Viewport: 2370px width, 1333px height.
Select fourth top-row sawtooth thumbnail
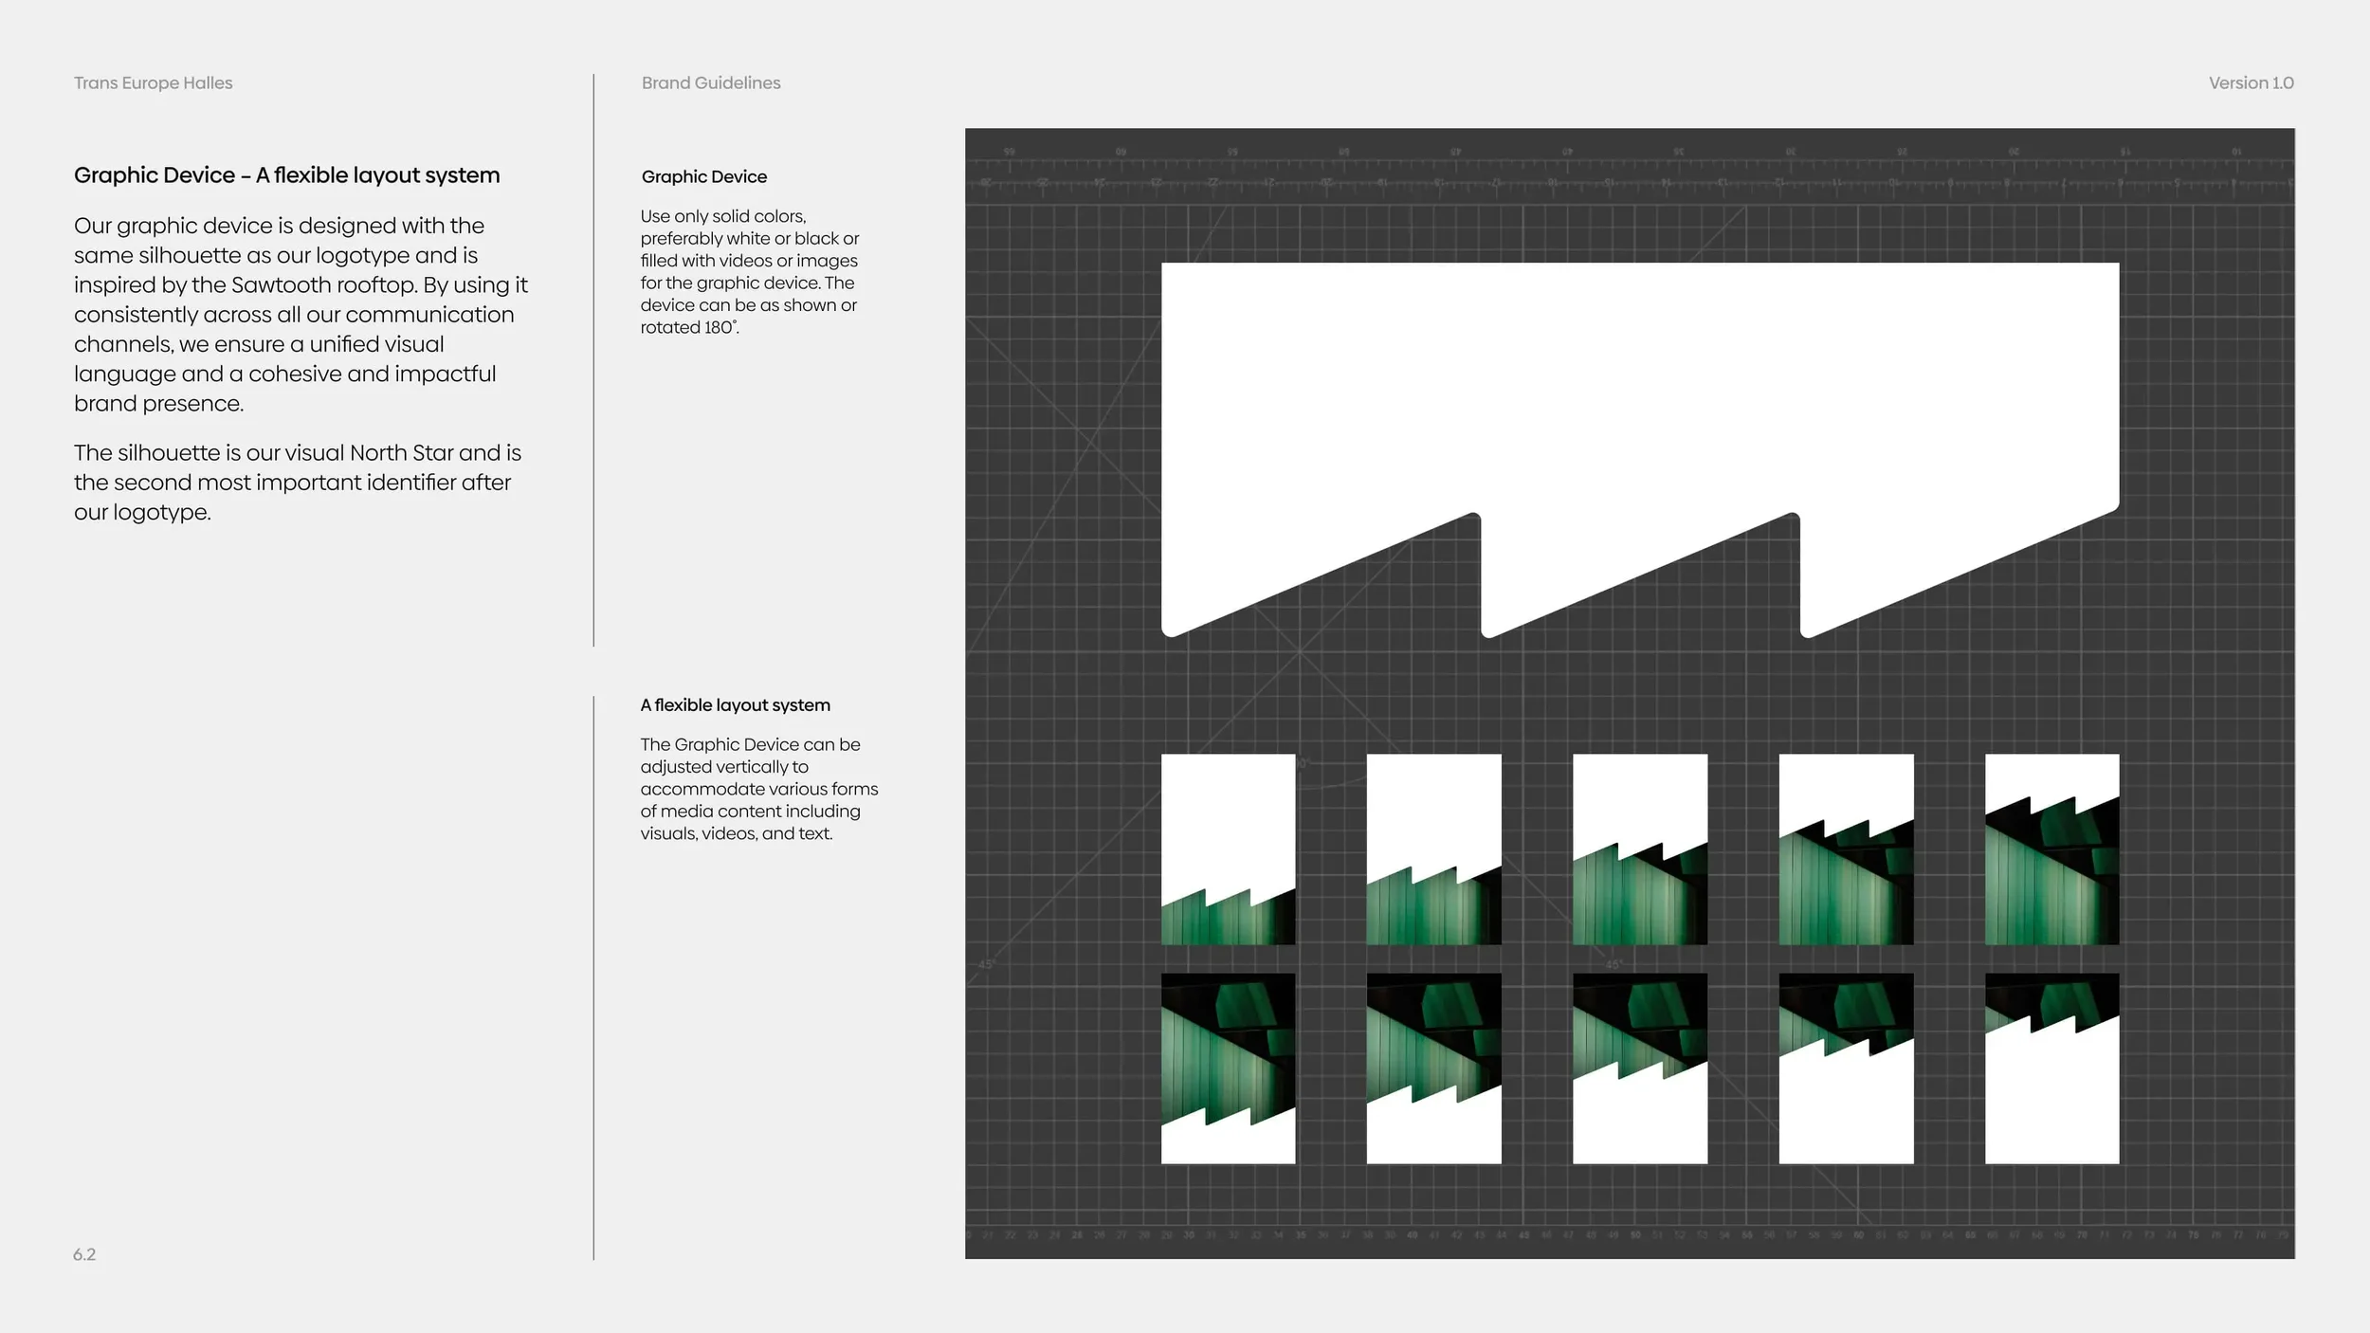[1846, 849]
